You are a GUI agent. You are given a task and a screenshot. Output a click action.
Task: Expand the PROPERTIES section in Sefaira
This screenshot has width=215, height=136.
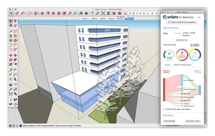(x=182, y=40)
